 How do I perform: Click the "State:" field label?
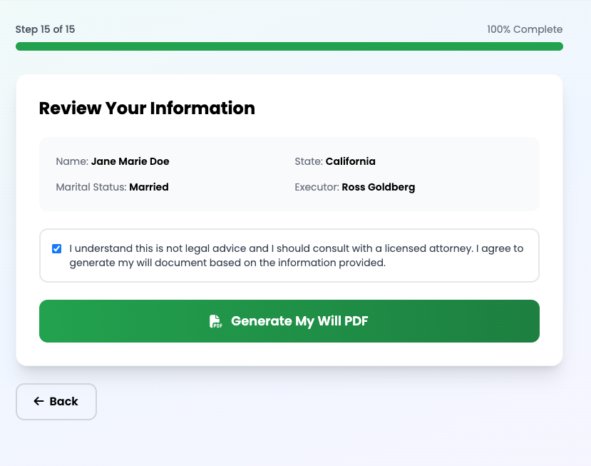tap(309, 161)
